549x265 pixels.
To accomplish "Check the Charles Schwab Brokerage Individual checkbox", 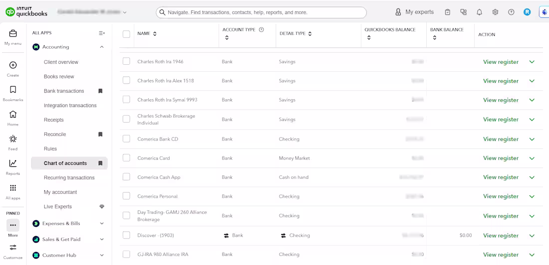I will [126, 119].
